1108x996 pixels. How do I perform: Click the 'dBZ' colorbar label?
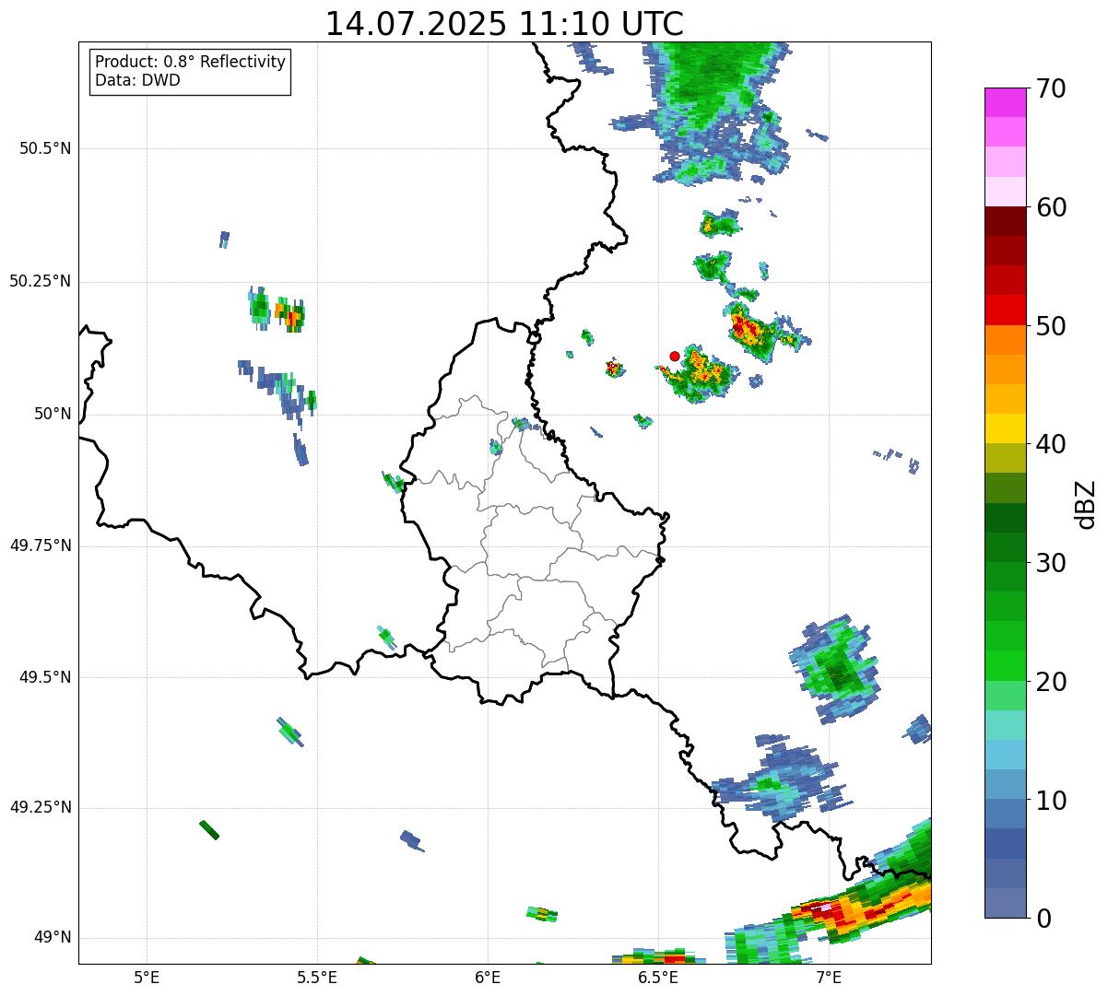(1086, 503)
